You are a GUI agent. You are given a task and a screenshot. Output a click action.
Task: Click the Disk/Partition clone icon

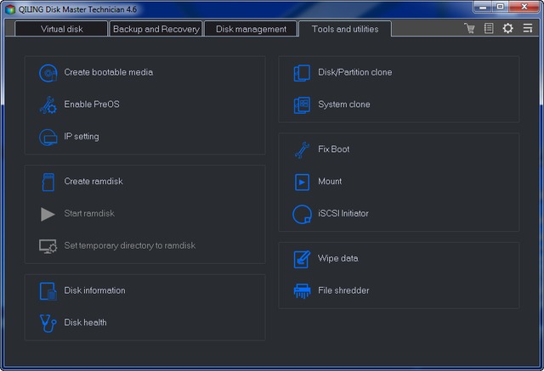pyautogui.click(x=302, y=73)
